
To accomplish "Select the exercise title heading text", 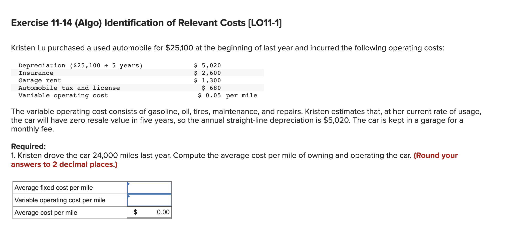I will click(146, 23).
